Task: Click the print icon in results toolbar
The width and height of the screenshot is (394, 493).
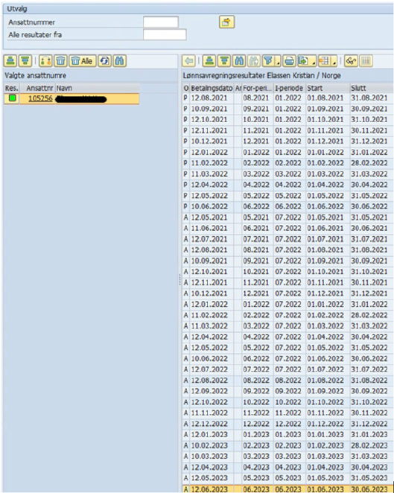Action: pos(289,60)
